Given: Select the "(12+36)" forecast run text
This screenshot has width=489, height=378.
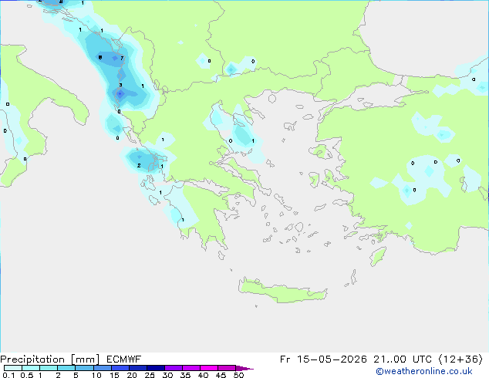Looking at the screenshot, I should click(460, 359).
